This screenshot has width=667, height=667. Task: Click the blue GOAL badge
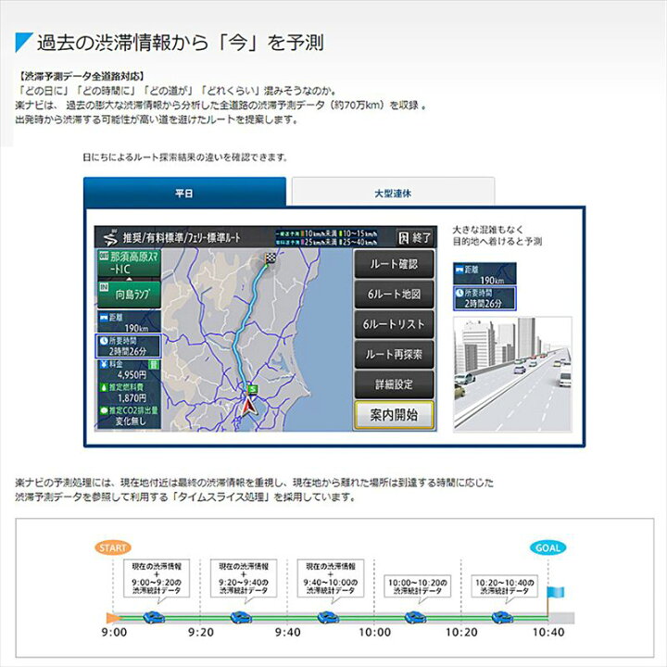pyautogui.click(x=547, y=547)
